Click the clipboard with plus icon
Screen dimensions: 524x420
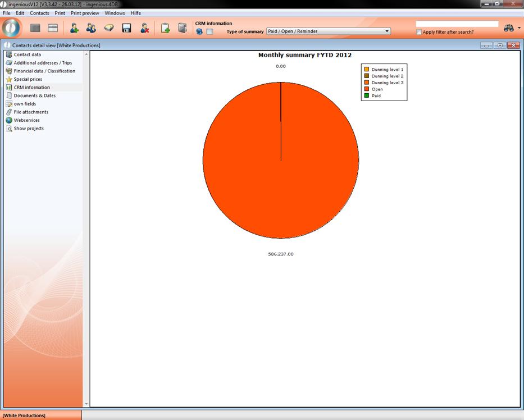coord(165,28)
